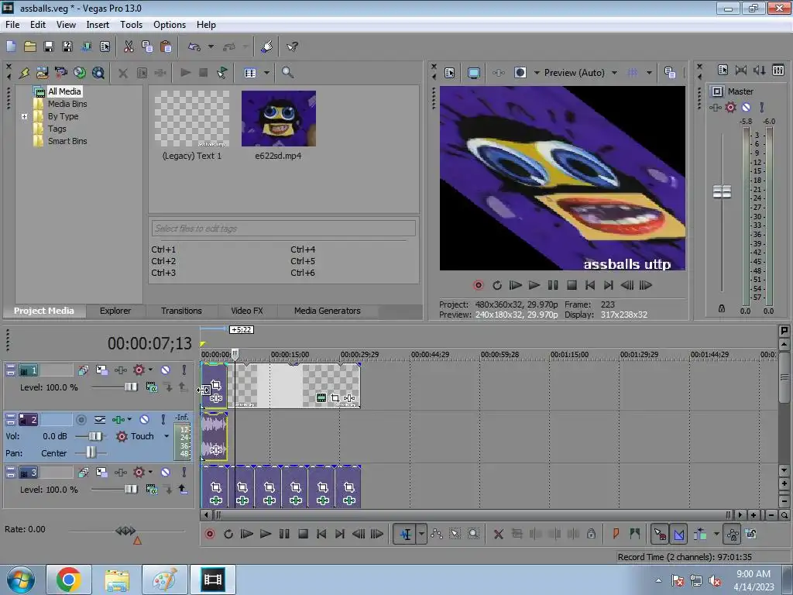
Task: Open the Overlays grid dropdown arrow
Action: click(649, 73)
